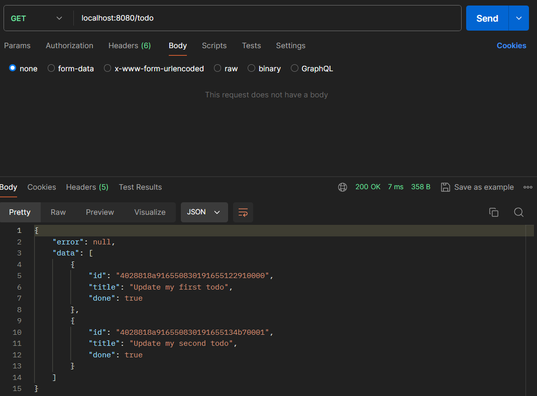Click the save icon beside Save as example
Screen dimensions: 537x396
[x=445, y=187]
